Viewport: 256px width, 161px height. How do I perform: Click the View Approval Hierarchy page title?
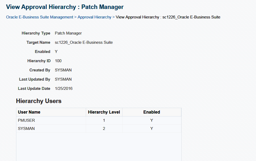[x=65, y=7]
